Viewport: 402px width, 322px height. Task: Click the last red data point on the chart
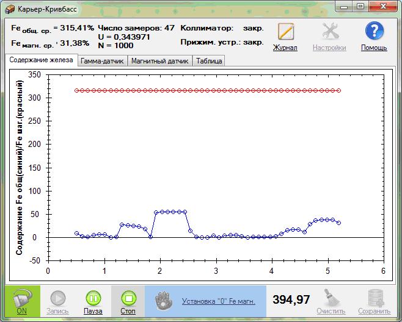[338, 90]
